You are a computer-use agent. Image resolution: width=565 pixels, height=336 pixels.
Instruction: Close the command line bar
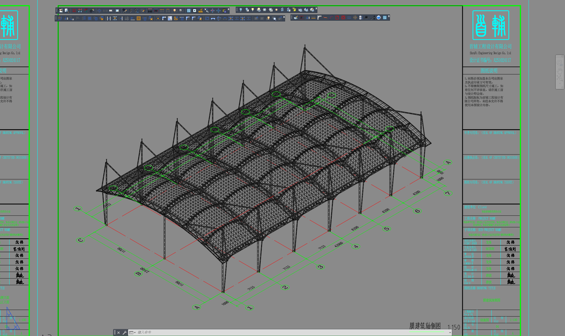click(119, 333)
